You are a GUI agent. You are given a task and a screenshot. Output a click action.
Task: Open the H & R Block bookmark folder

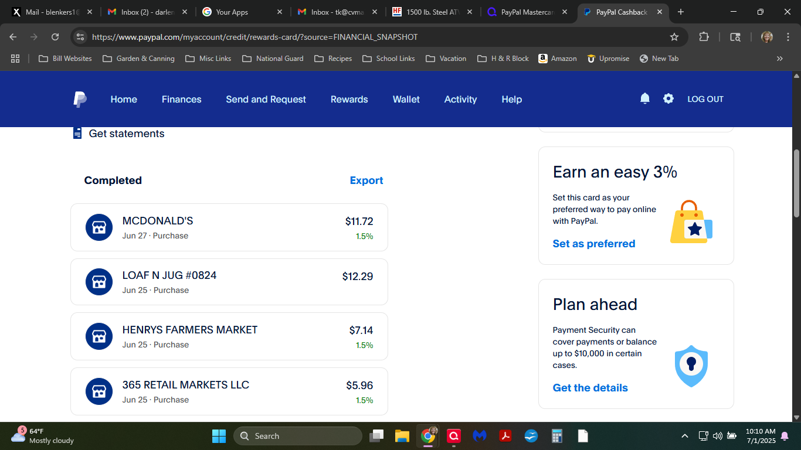tap(503, 59)
